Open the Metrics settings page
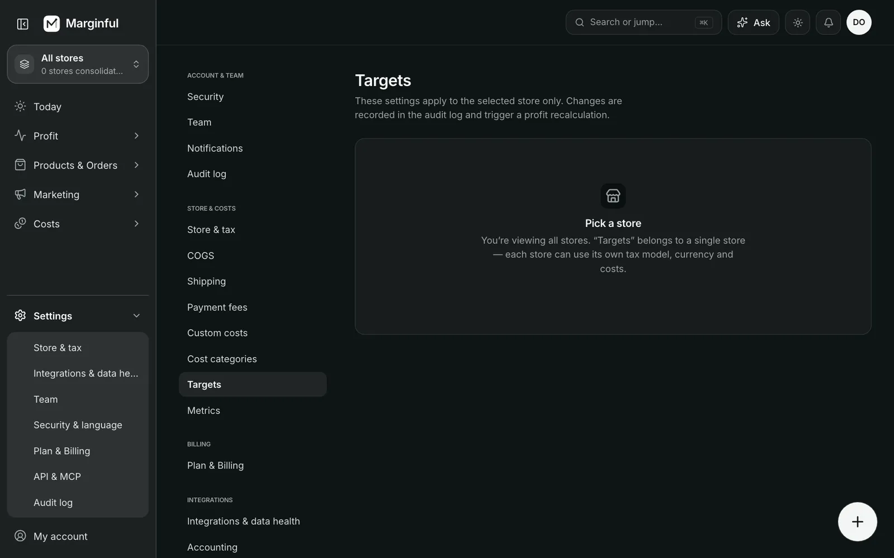 coord(253,411)
